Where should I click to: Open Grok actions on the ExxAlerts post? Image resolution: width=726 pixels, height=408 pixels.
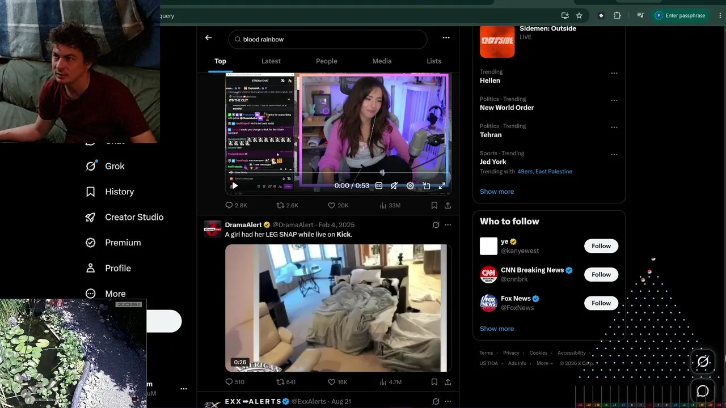[436, 401]
